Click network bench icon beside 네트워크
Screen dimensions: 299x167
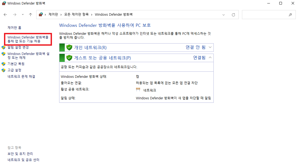click(x=138, y=90)
